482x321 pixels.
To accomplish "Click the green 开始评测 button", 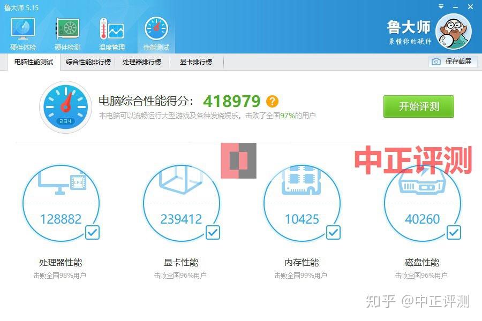I will pyautogui.click(x=418, y=106).
